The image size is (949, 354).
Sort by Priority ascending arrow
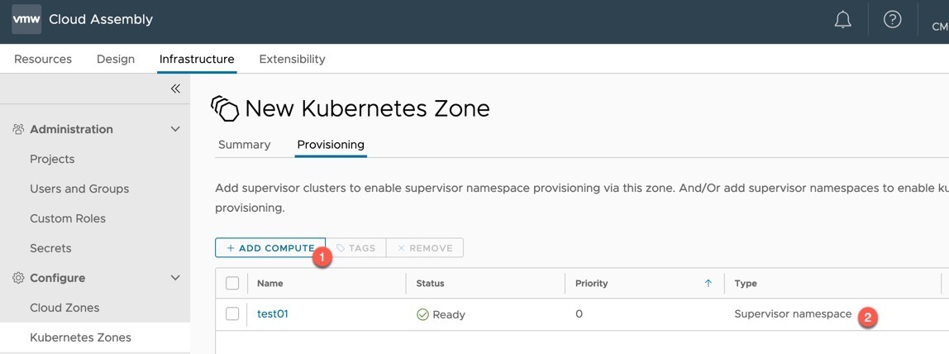pos(708,283)
